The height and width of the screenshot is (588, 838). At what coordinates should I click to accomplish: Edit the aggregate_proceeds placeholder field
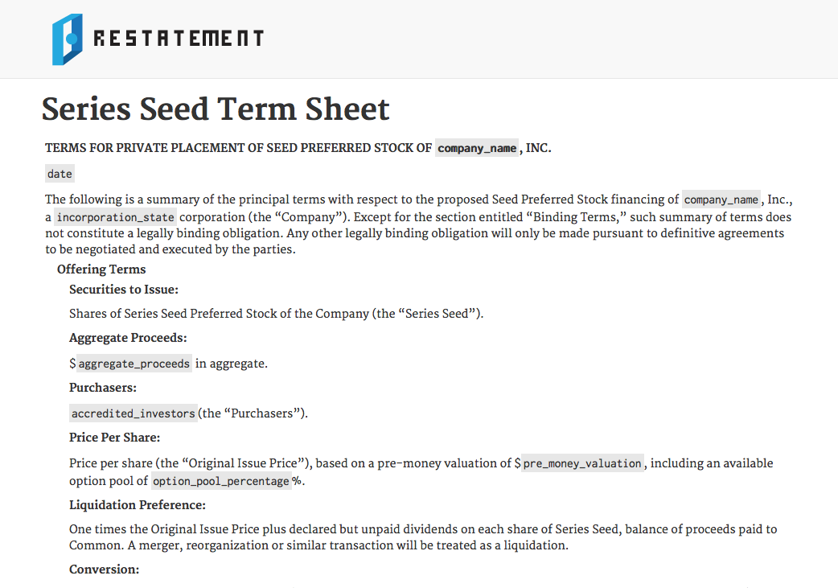tap(134, 364)
